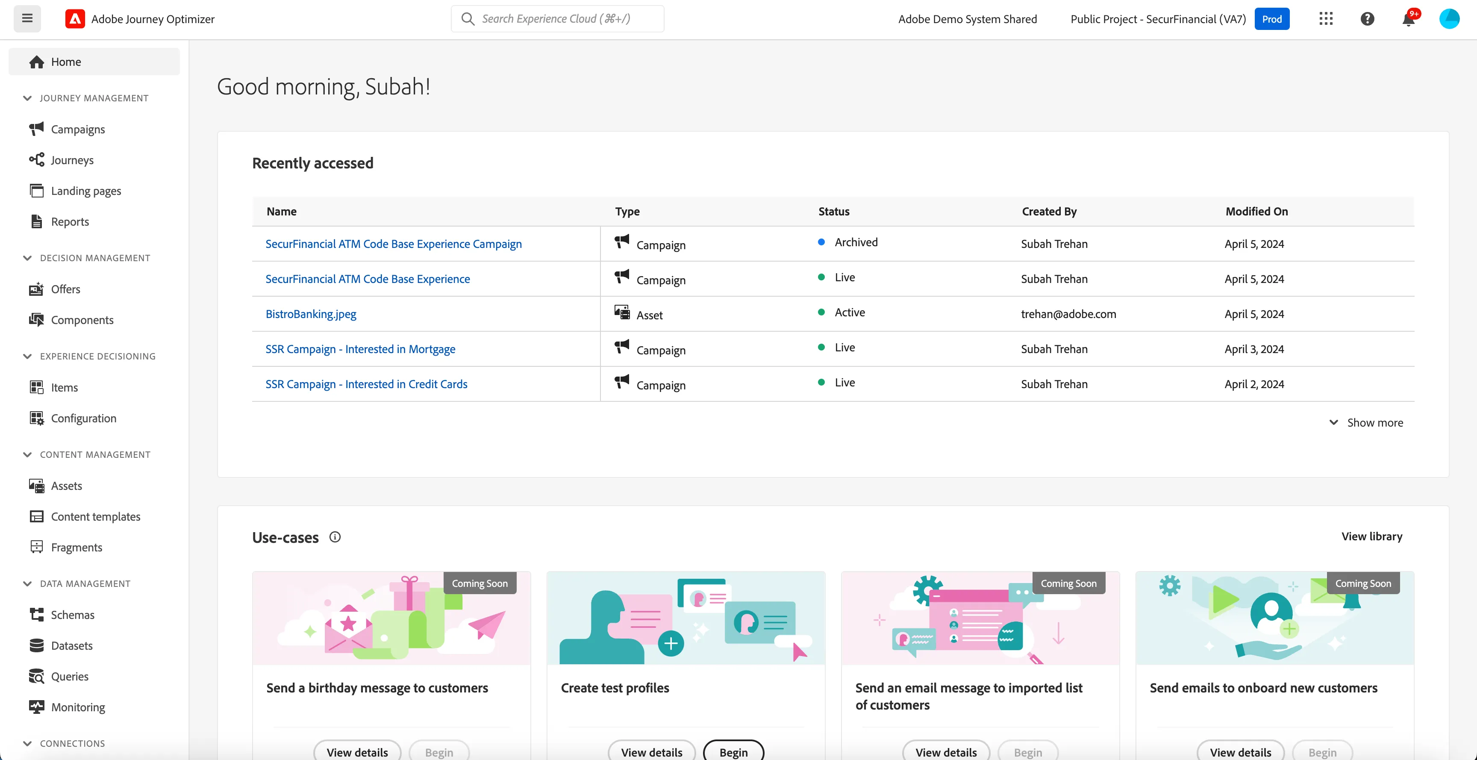
Task: Collapse the Data Management section
Action: (x=27, y=583)
